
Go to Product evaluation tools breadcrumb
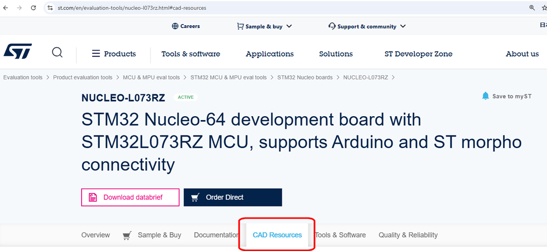pyautogui.click(x=83, y=77)
